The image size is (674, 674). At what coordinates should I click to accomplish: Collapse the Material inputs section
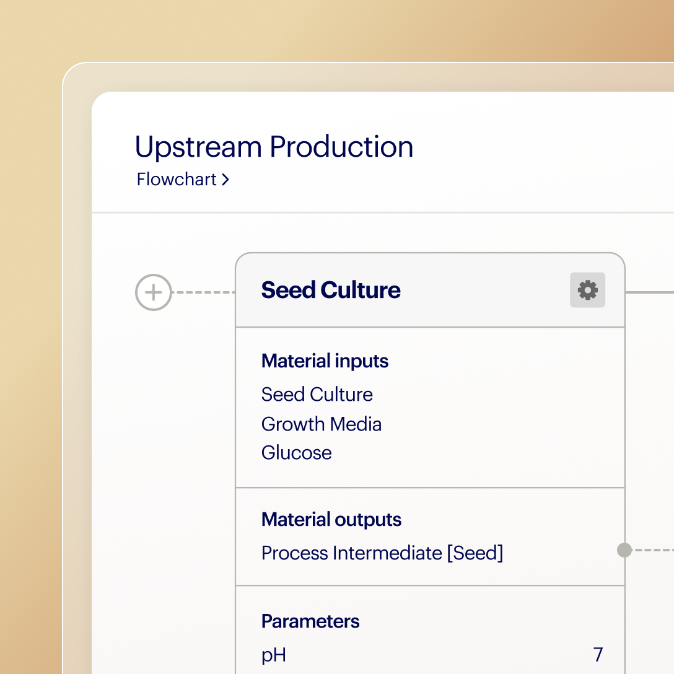[x=325, y=361]
